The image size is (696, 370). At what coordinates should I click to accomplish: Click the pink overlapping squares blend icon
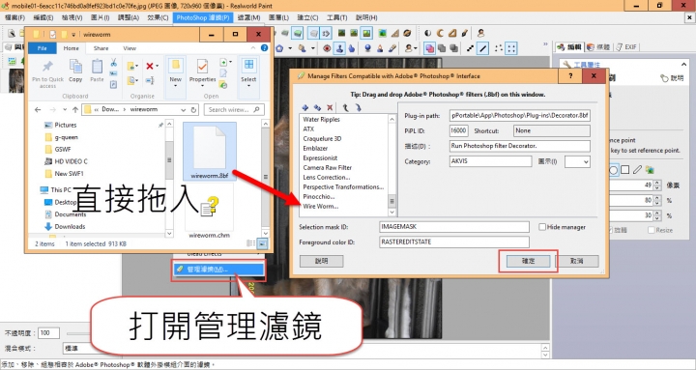pos(429,48)
